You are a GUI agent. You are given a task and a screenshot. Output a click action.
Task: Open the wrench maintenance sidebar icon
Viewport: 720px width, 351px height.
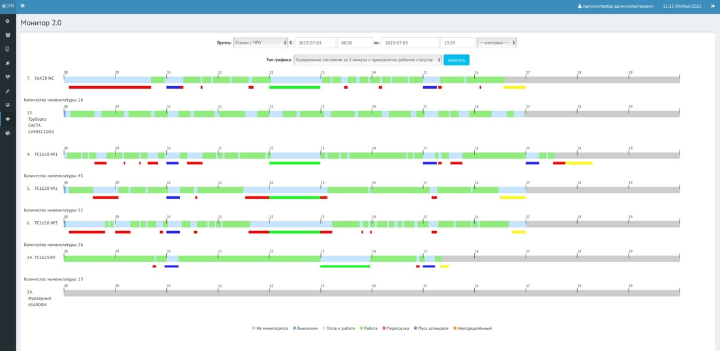click(7, 91)
